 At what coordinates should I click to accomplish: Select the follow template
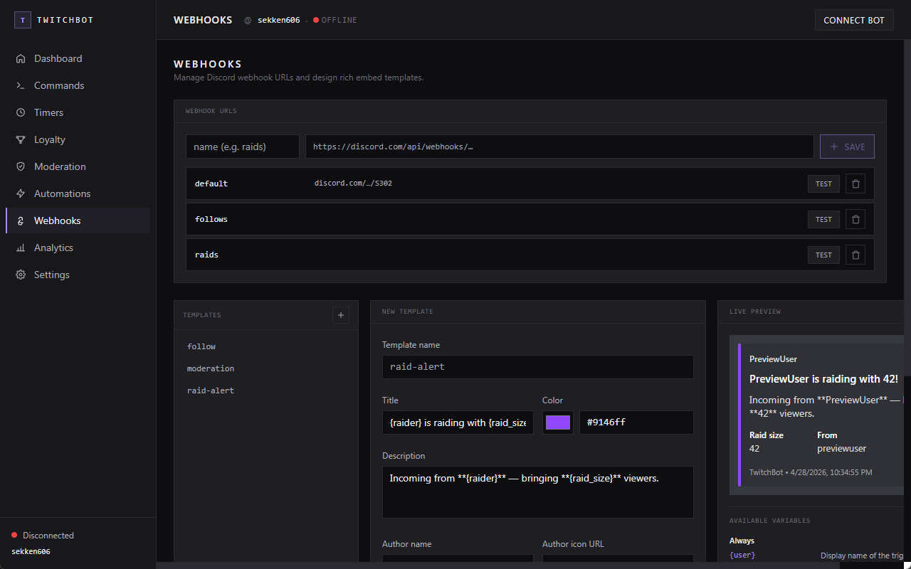pyautogui.click(x=266, y=346)
